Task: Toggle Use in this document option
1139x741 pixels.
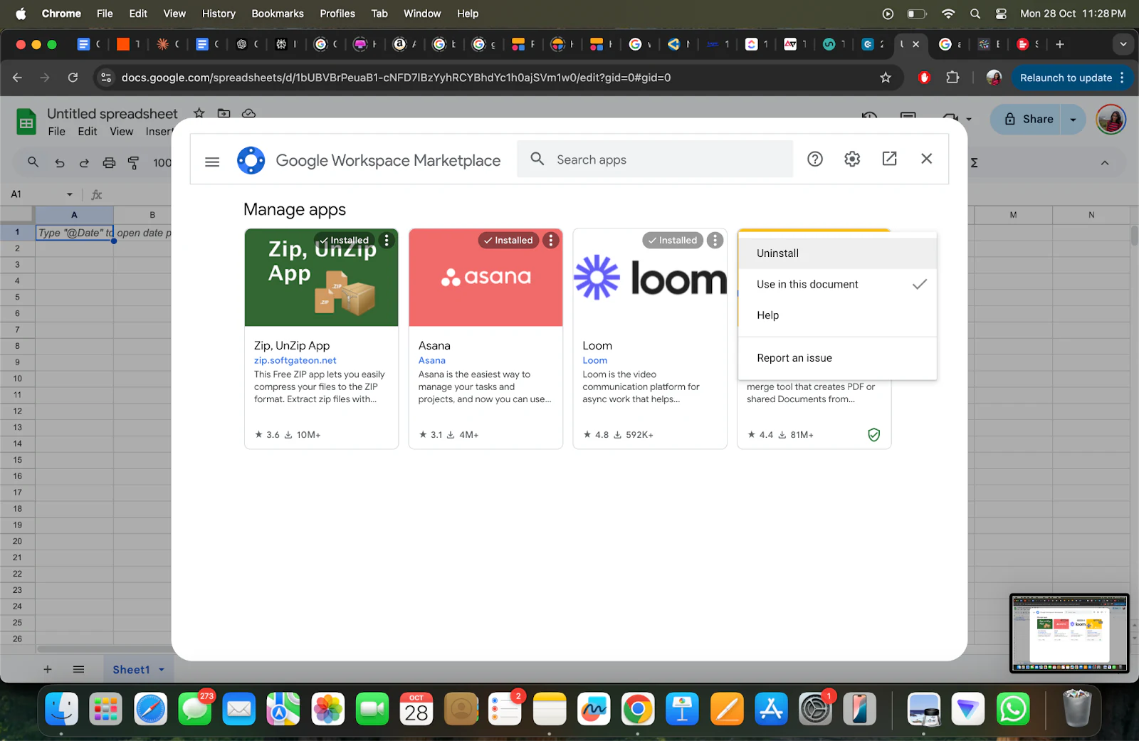Action: coord(837,284)
